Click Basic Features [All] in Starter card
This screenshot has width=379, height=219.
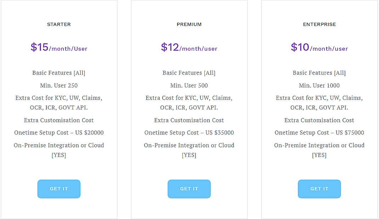point(59,73)
